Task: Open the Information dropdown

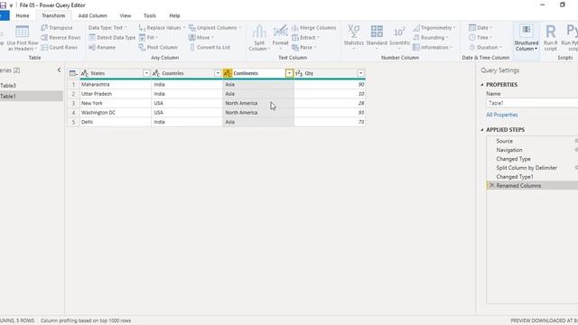Action: pos(433,47)
